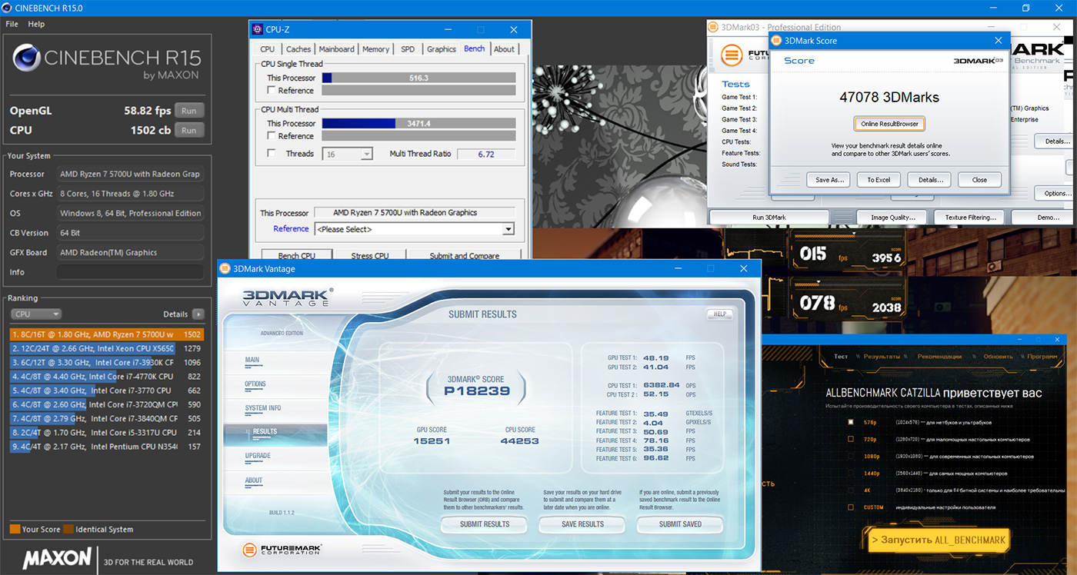Click the Cinebench R15 logo icon
Viewport: 1077px width, 575px height.
(x=28, y=58)
